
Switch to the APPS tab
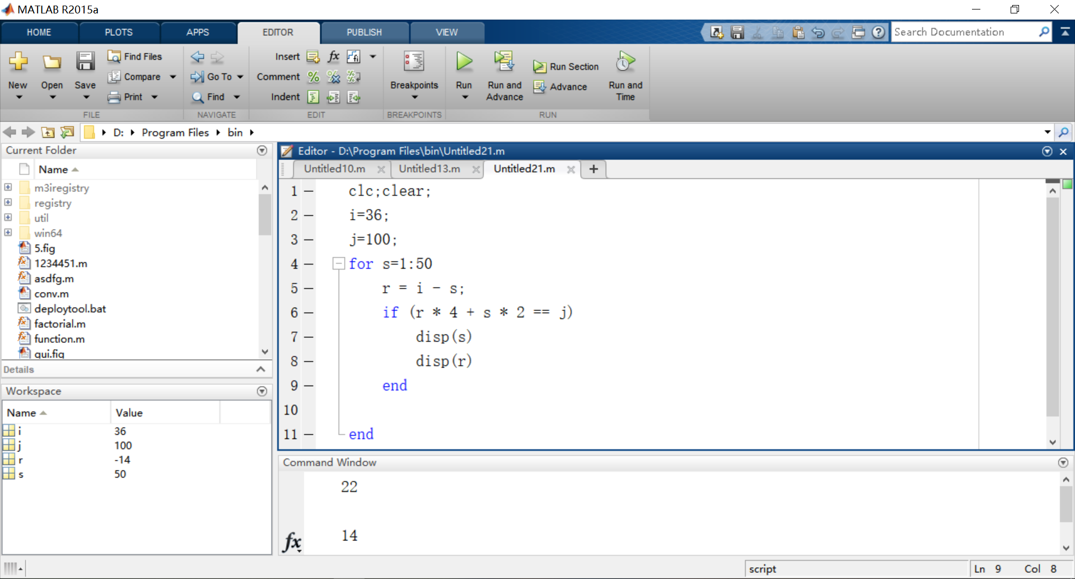click(x=198, y=32)
